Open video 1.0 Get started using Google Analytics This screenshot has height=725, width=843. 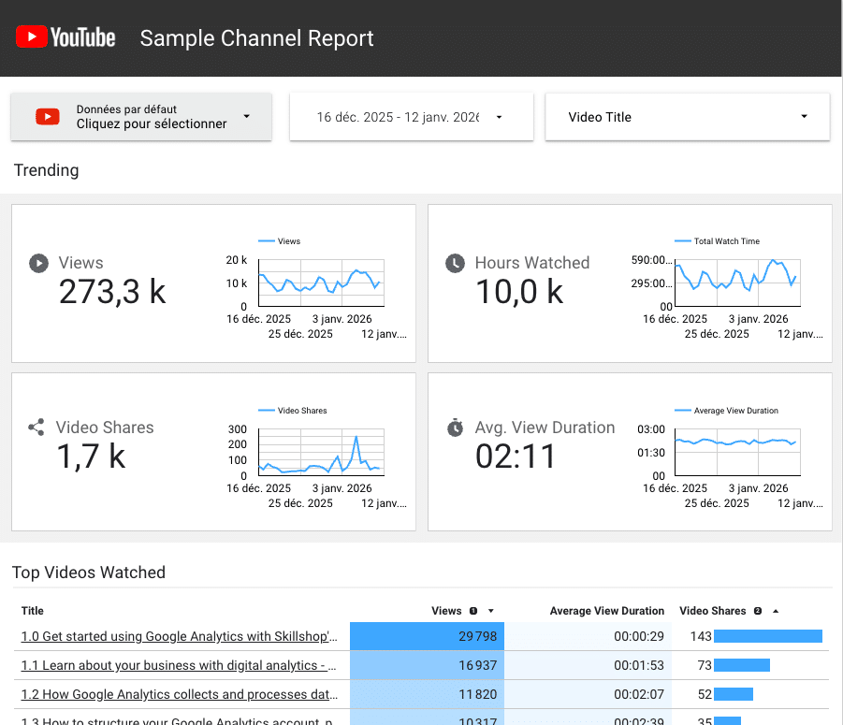179,636
